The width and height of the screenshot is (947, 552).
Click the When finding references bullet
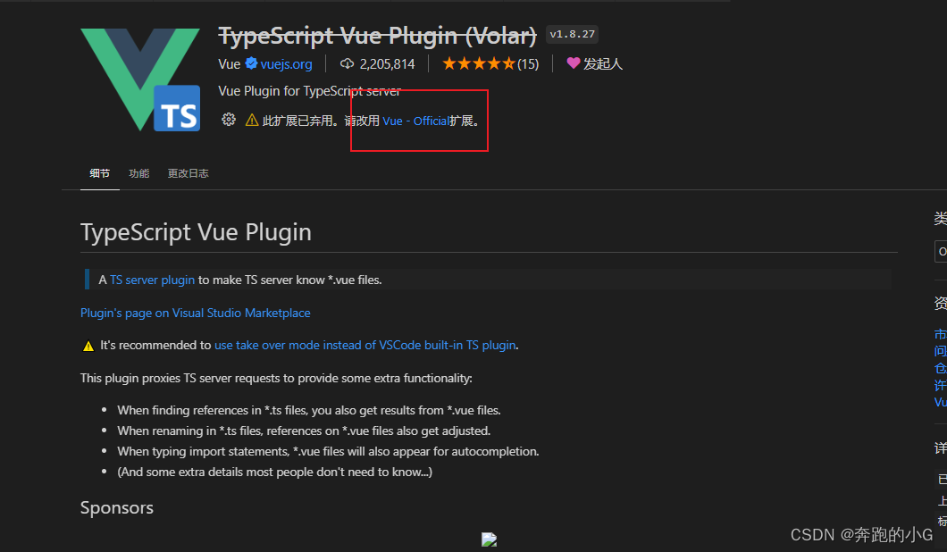308,410
